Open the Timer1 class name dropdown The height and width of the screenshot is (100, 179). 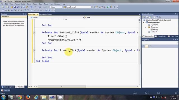point(83,17)
